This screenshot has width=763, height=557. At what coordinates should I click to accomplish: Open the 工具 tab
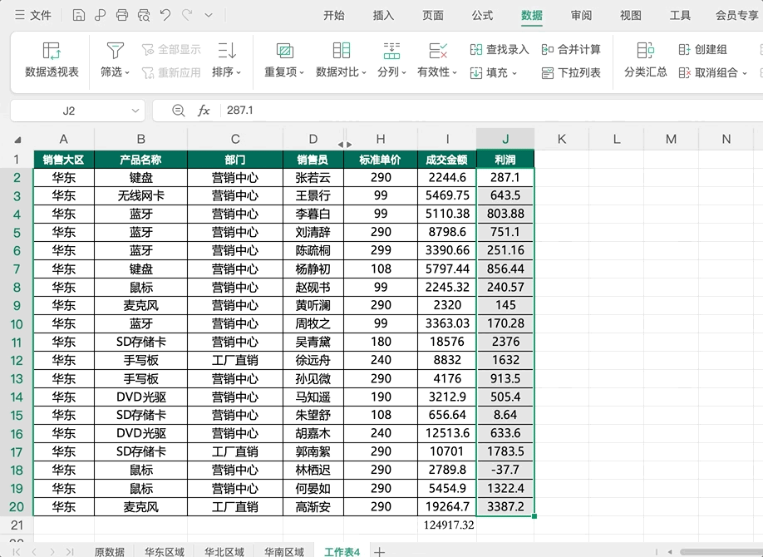[x=680, y=16]
